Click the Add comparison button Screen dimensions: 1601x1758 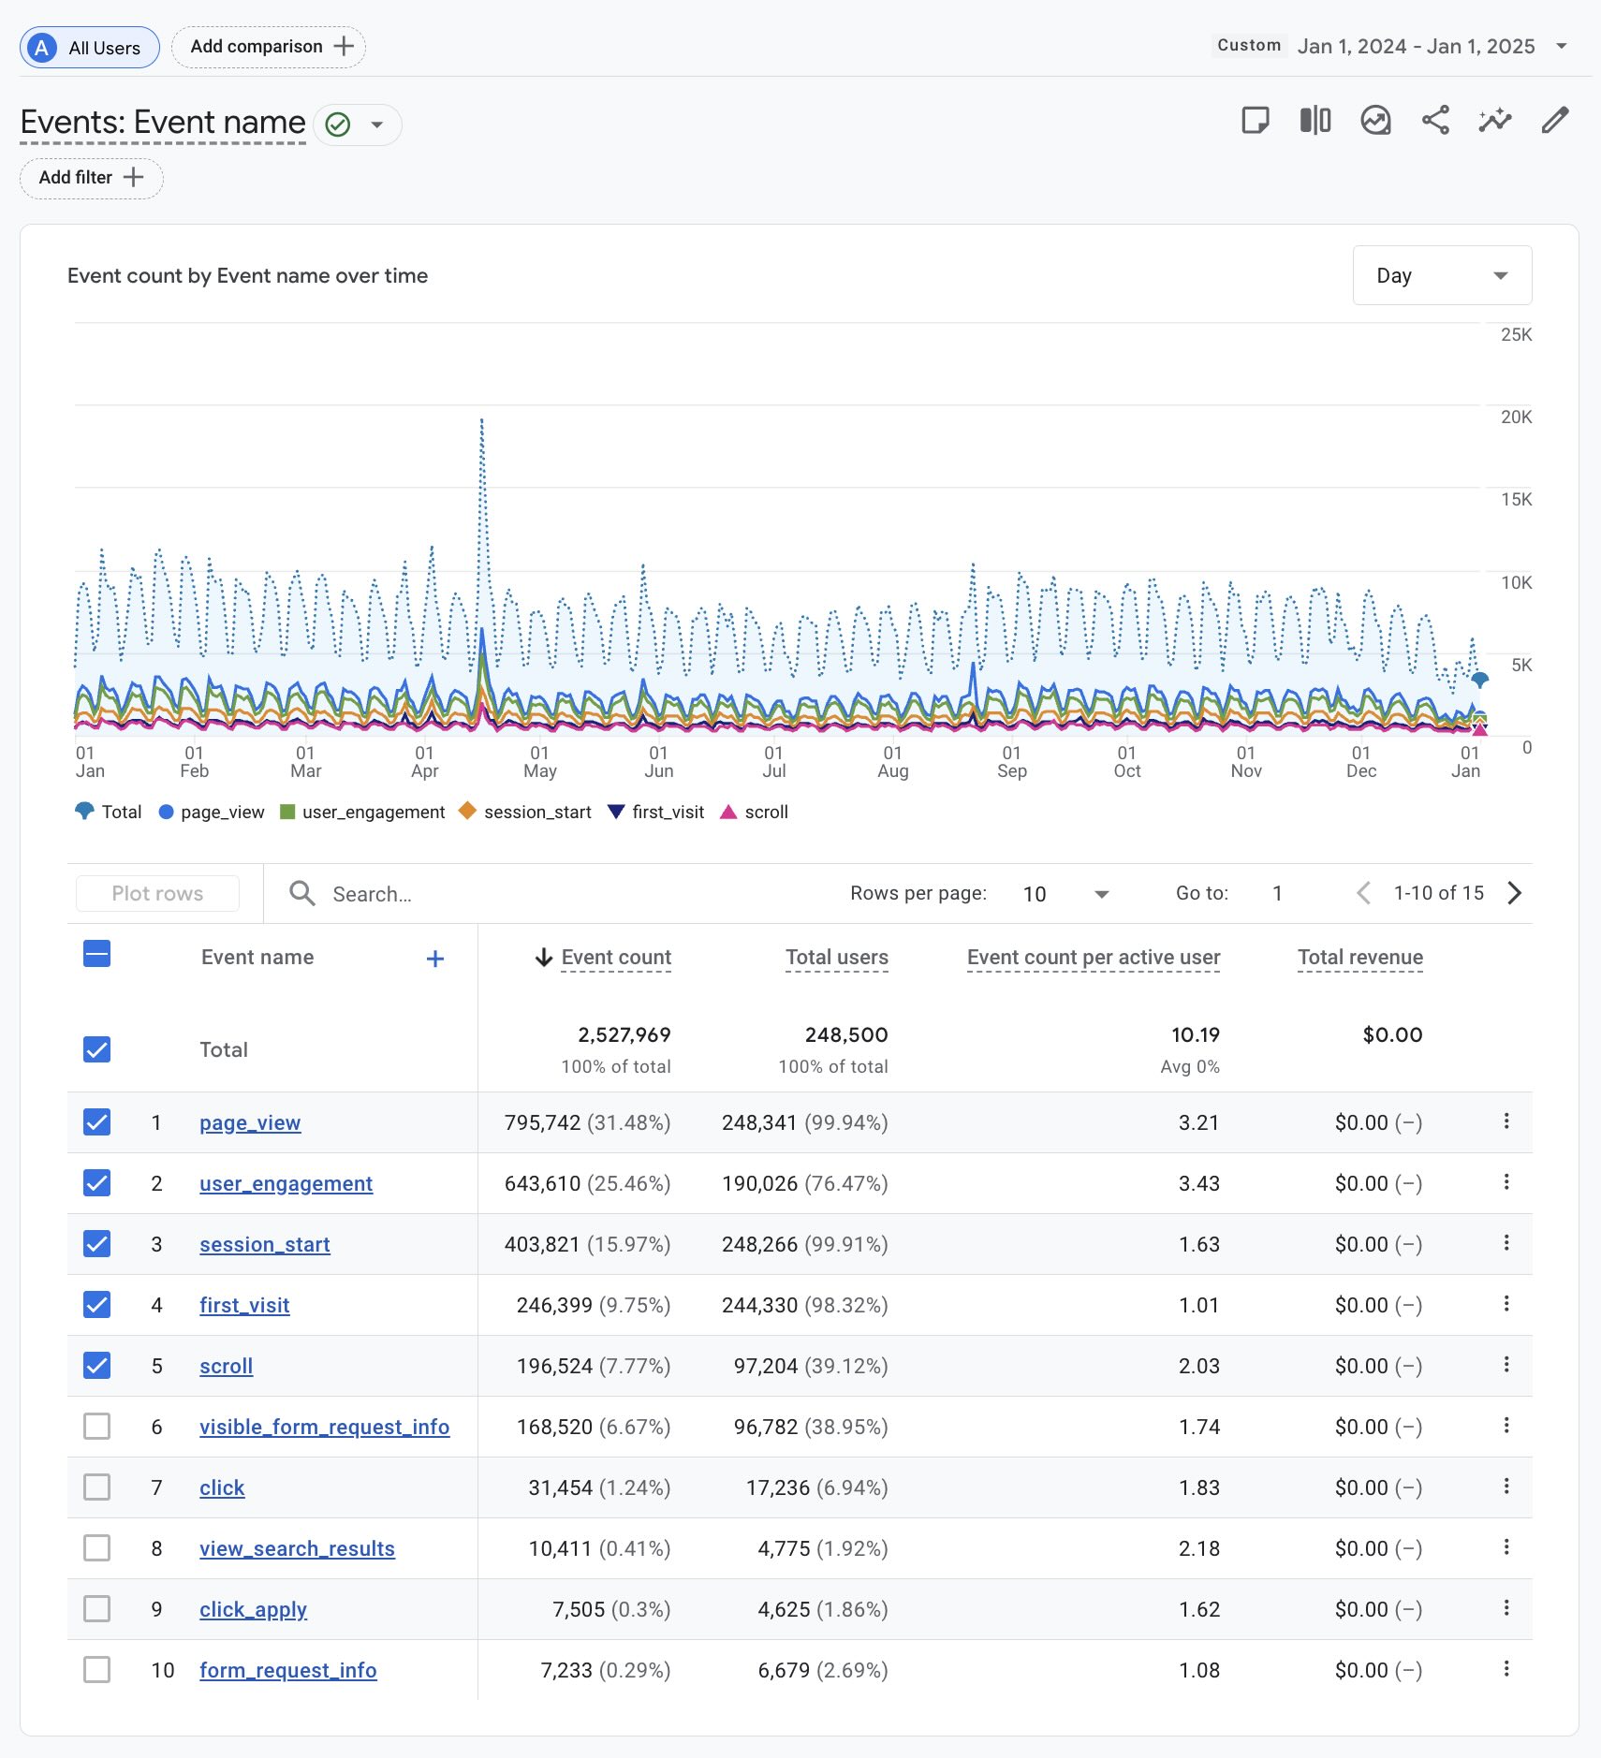click(269, 47)
